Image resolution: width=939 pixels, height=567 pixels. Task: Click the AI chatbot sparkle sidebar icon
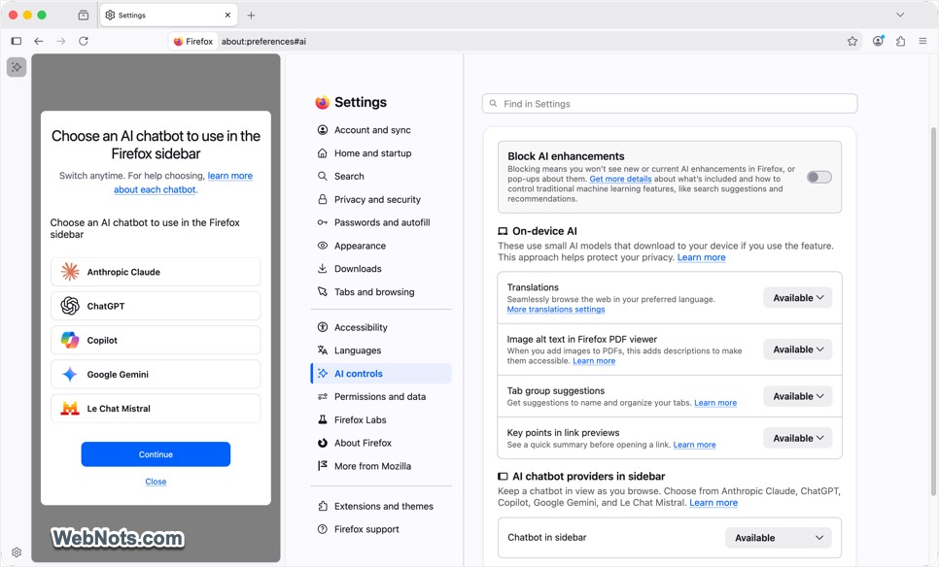(x=17, y=67)
